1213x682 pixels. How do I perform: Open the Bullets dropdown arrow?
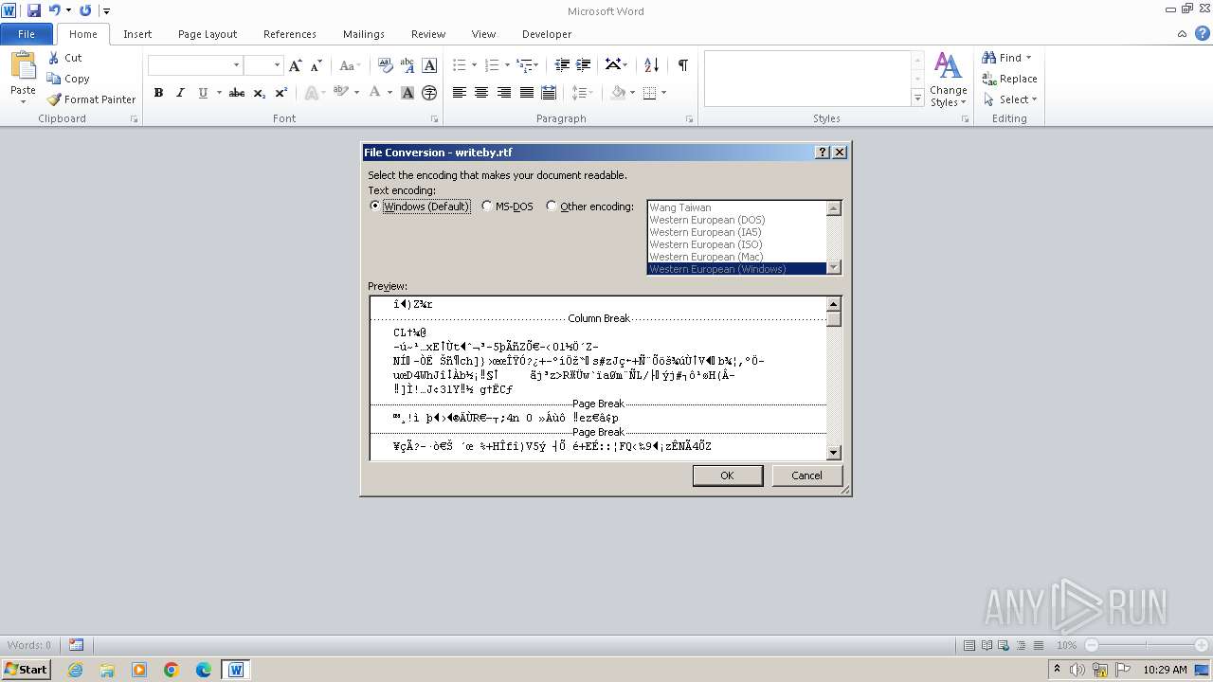476,65
